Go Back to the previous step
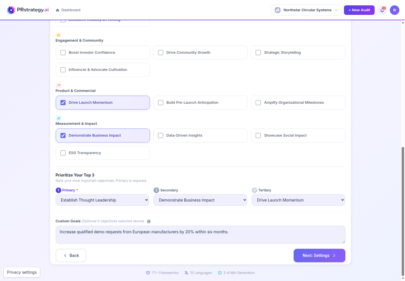This screenshot has height=281, width=405. click(x=71, y=255)
